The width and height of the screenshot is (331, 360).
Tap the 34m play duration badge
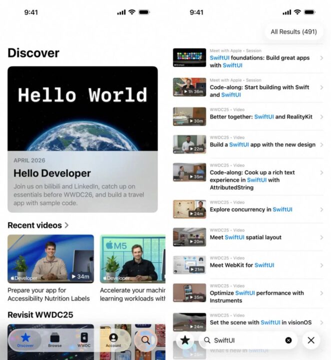click(x=80, y=276)
